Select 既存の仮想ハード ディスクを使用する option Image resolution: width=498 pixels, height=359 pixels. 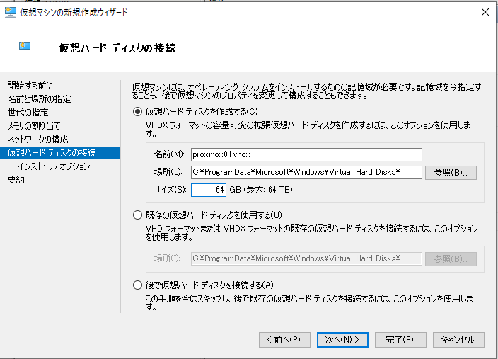(x=138, y=215)
